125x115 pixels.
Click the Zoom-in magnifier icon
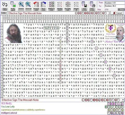[21, 4]
